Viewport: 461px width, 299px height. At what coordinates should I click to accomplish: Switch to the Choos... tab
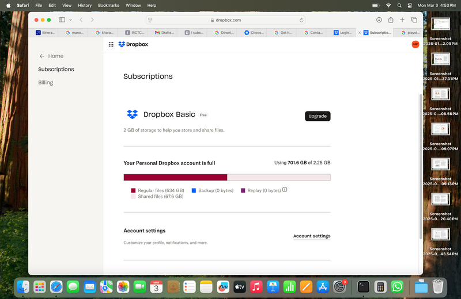(254, 33)
